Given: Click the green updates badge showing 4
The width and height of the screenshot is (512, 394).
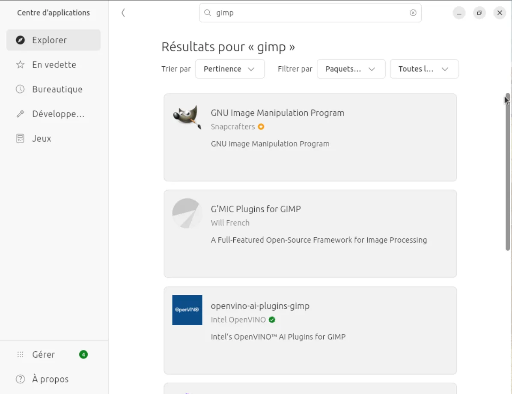Looking at the screenshot, I should 83,354.
